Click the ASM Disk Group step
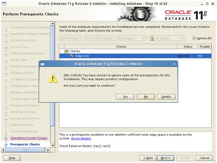217x163 pixels. coord(22,125)
